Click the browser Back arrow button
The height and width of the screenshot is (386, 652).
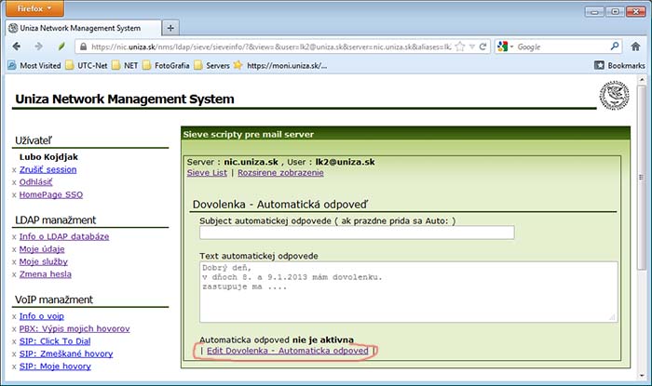point(17,47)
